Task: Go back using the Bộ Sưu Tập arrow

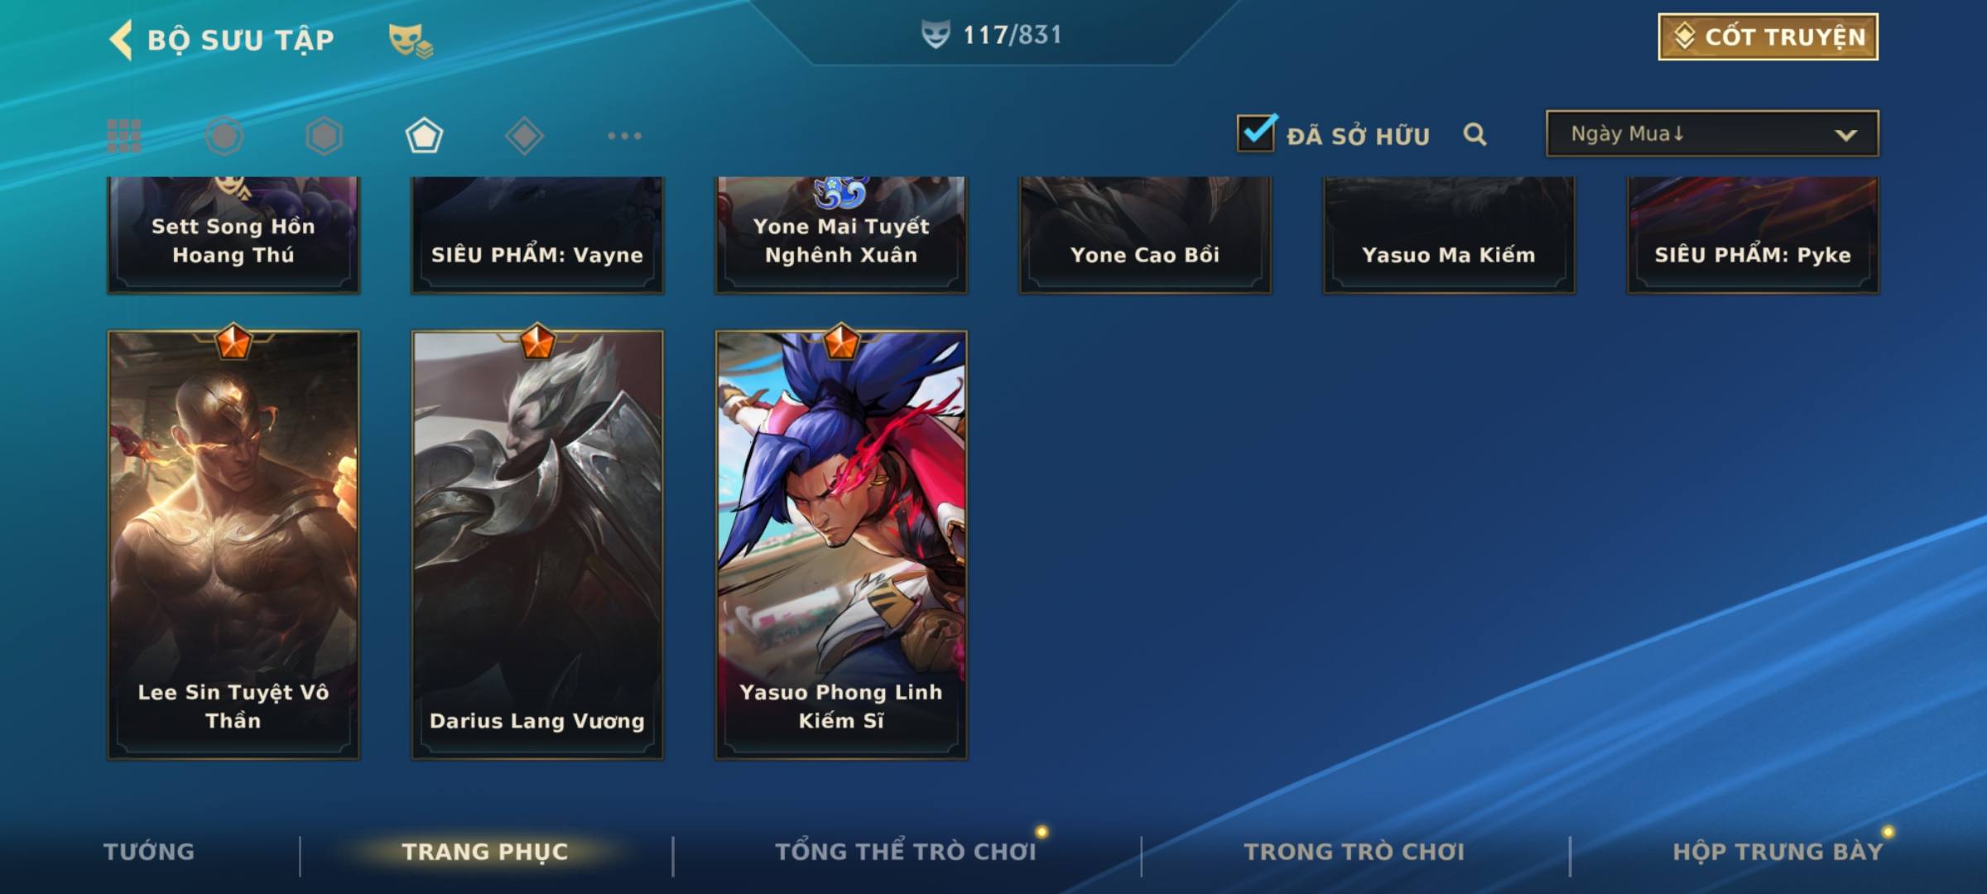Action: pyautogui.click(x=120, y=40)
